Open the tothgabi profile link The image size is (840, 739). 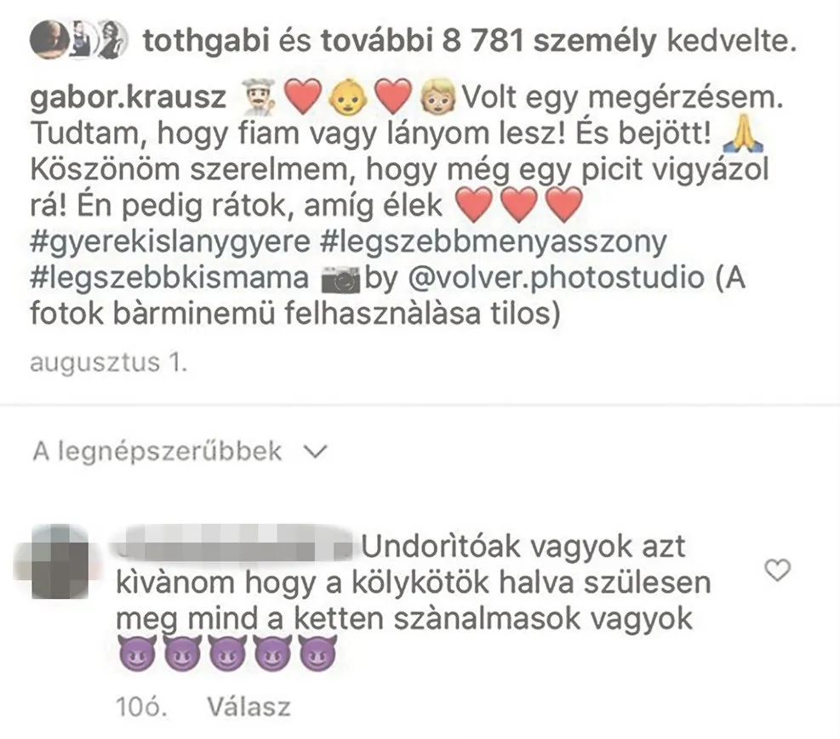206,41
